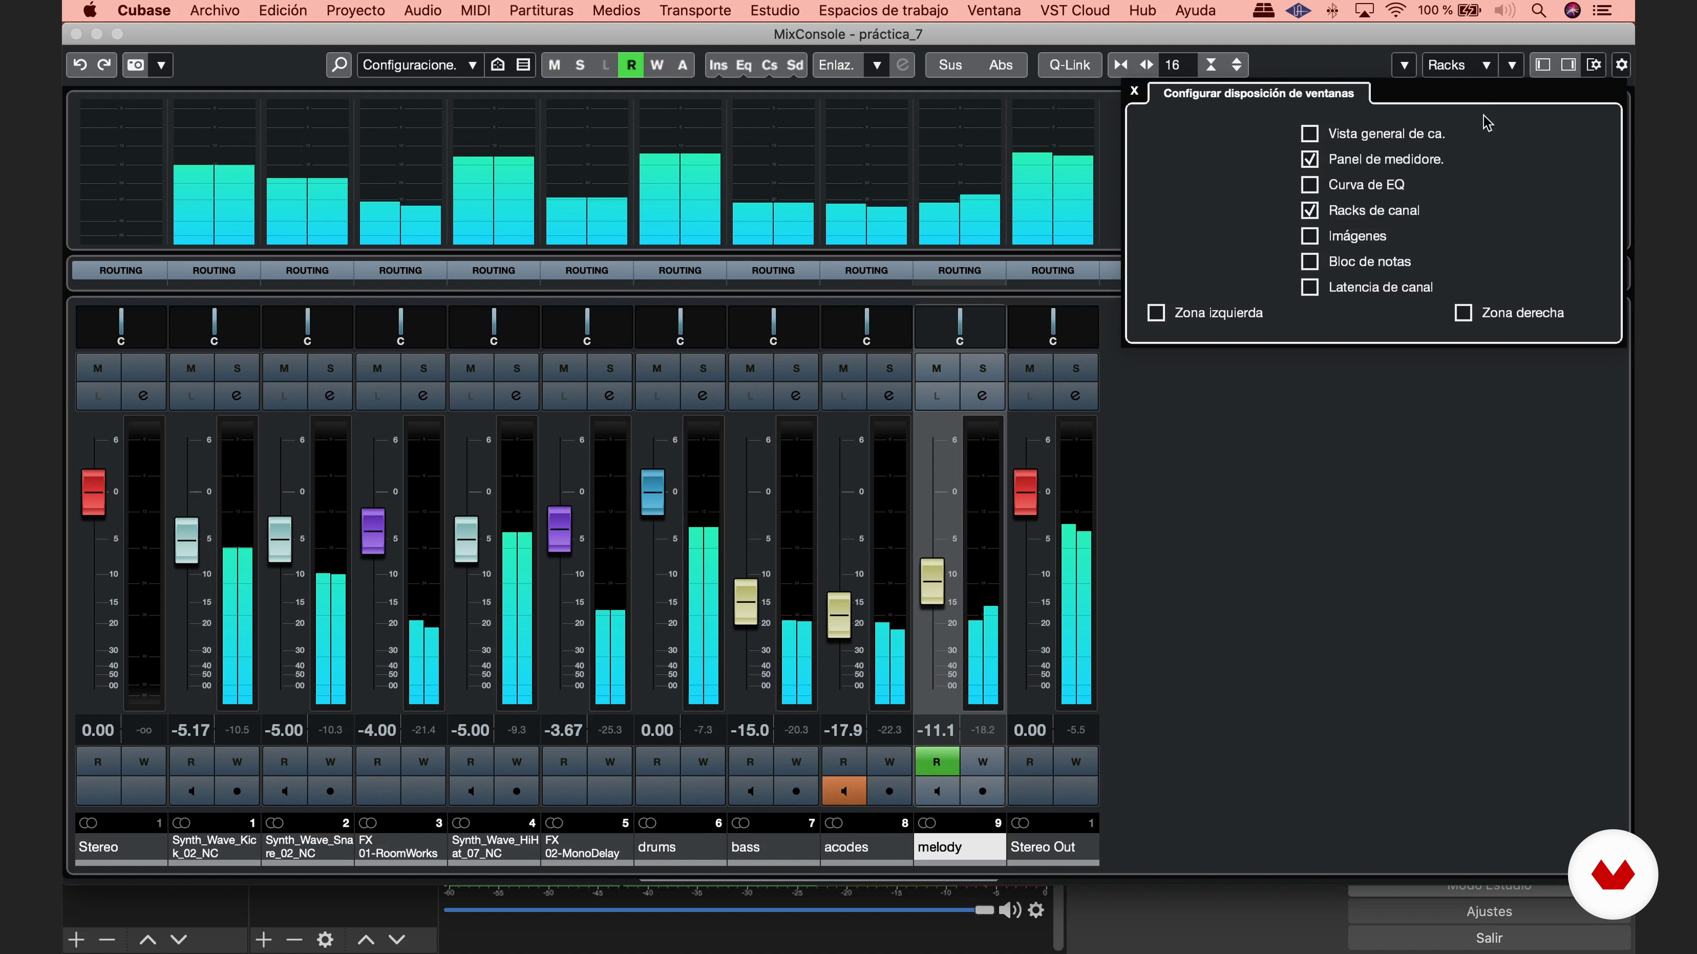This screenshot has width=1697, height=954.
Task: Open MixConsole functions gear menu
Action: (x=1622, y=64)
